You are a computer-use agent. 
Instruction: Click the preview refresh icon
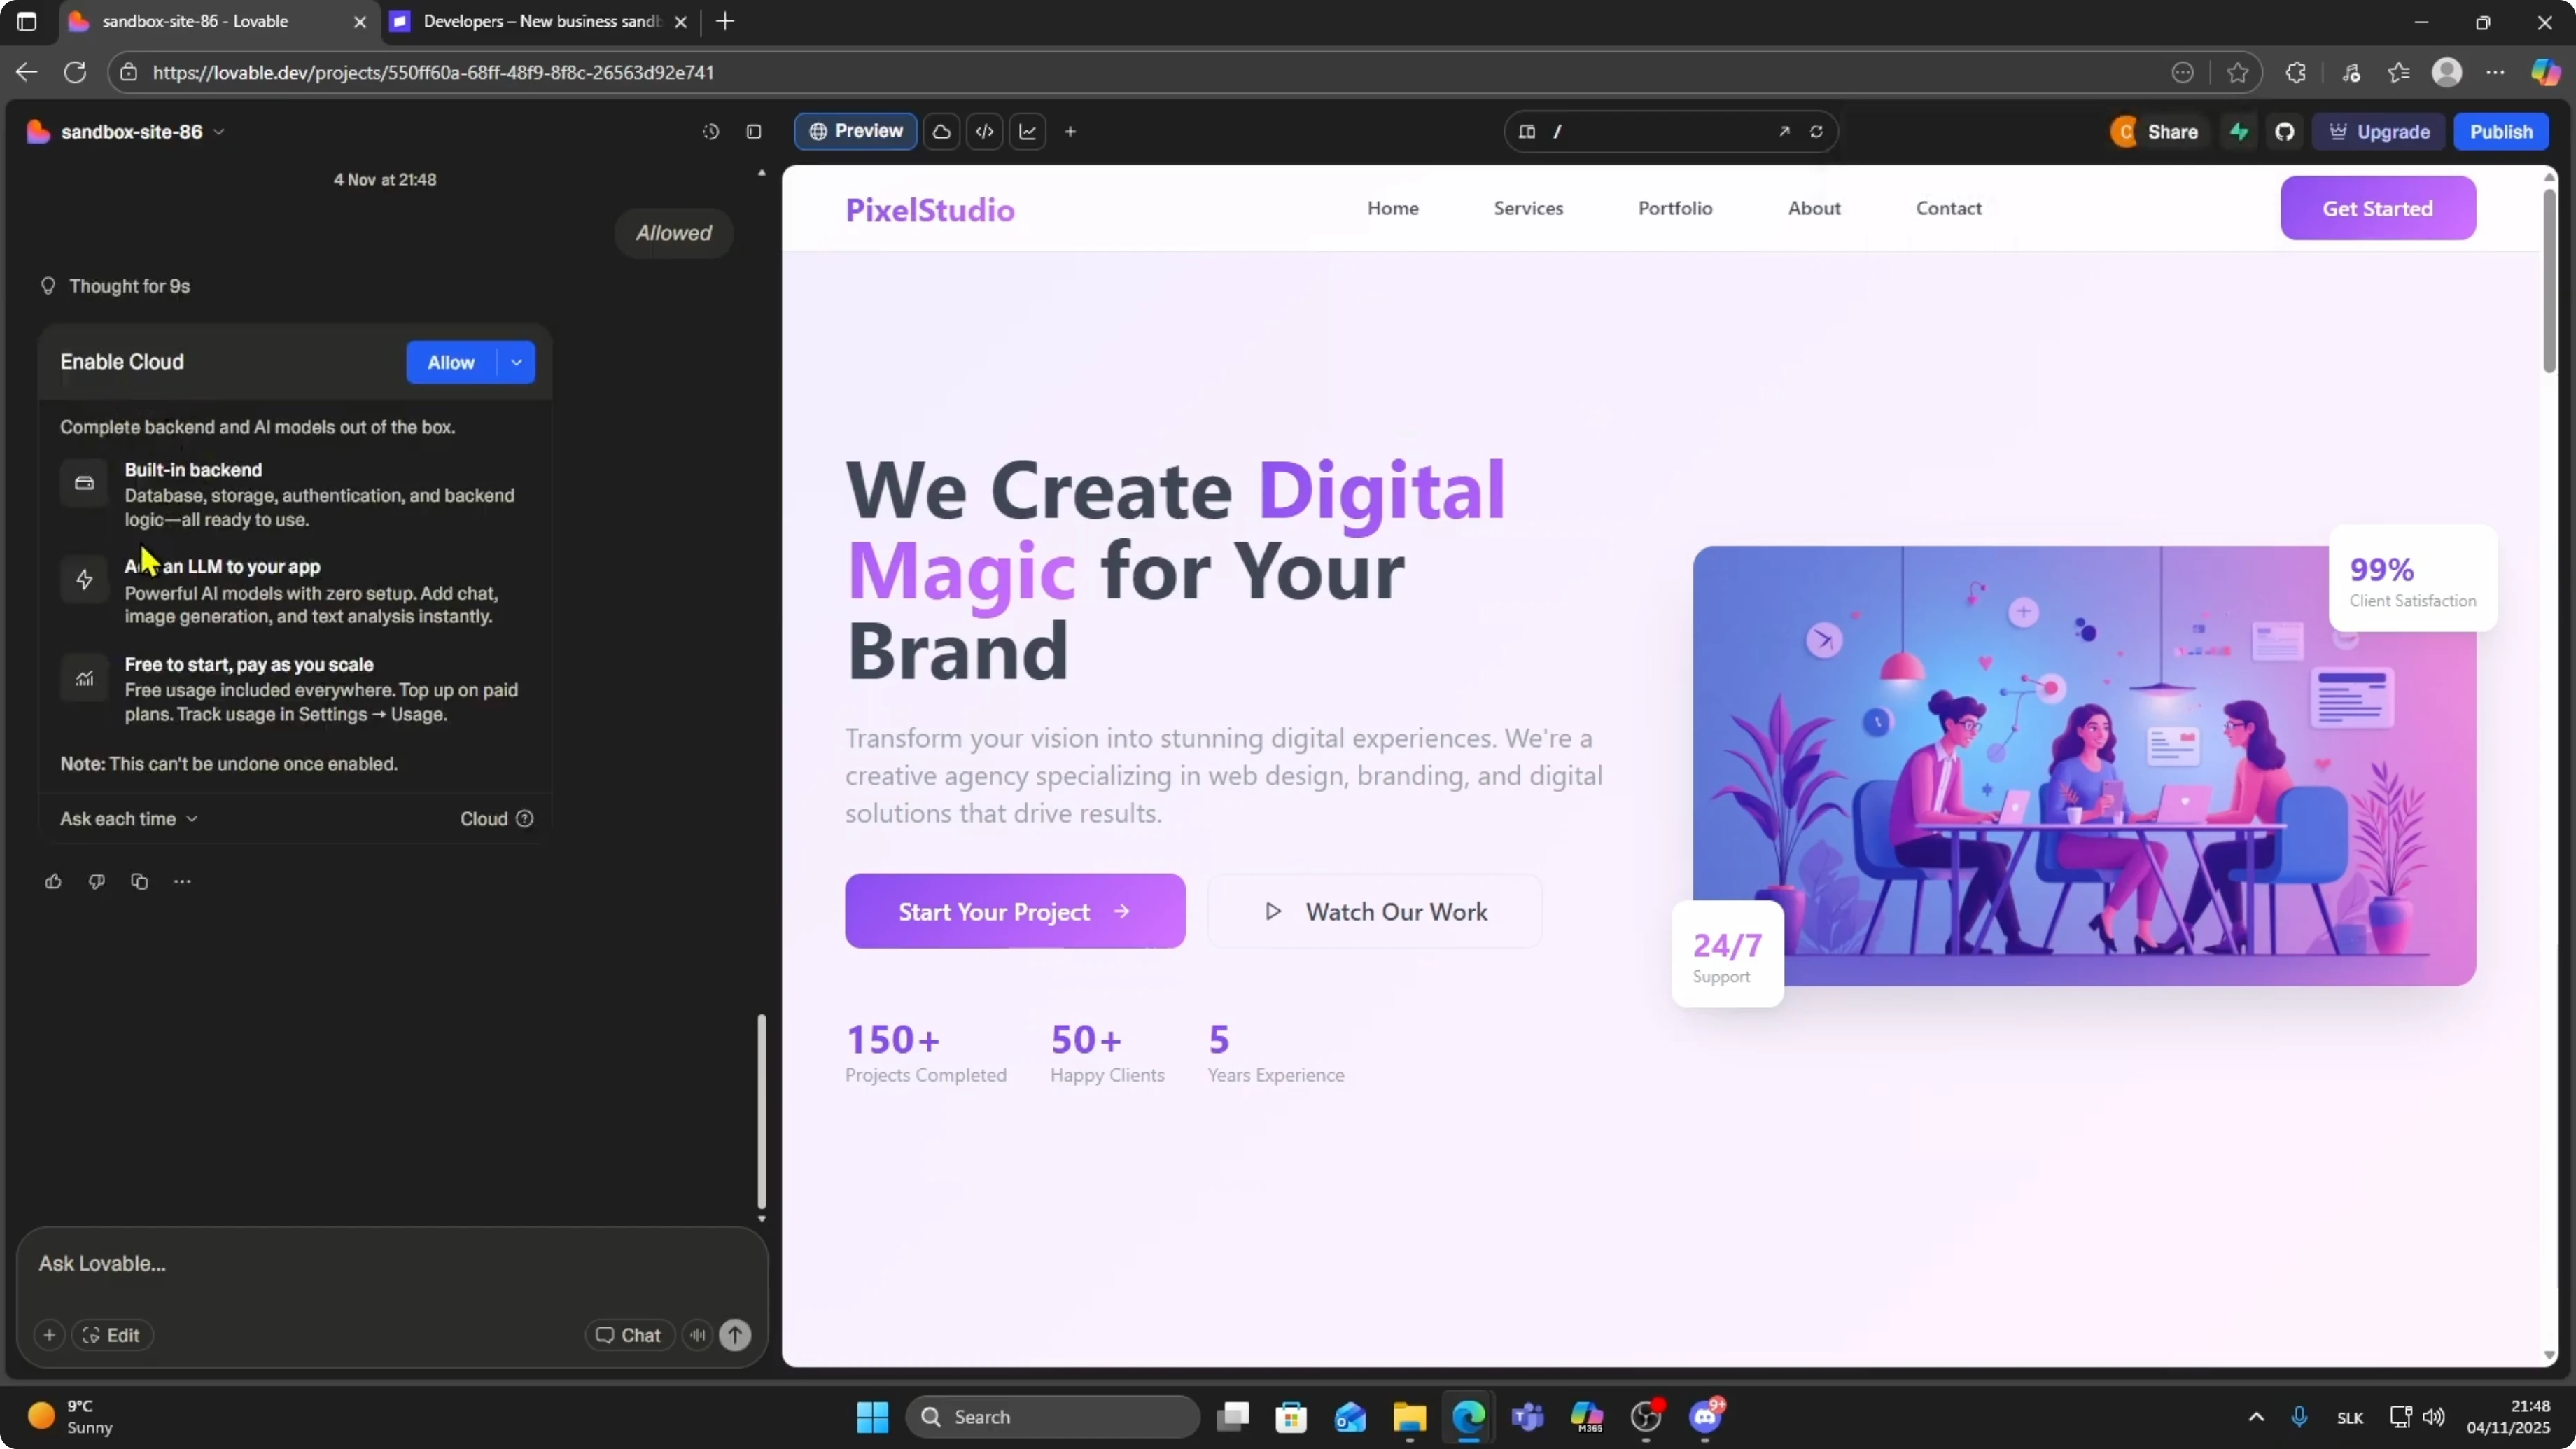(x=1816, y=131)
